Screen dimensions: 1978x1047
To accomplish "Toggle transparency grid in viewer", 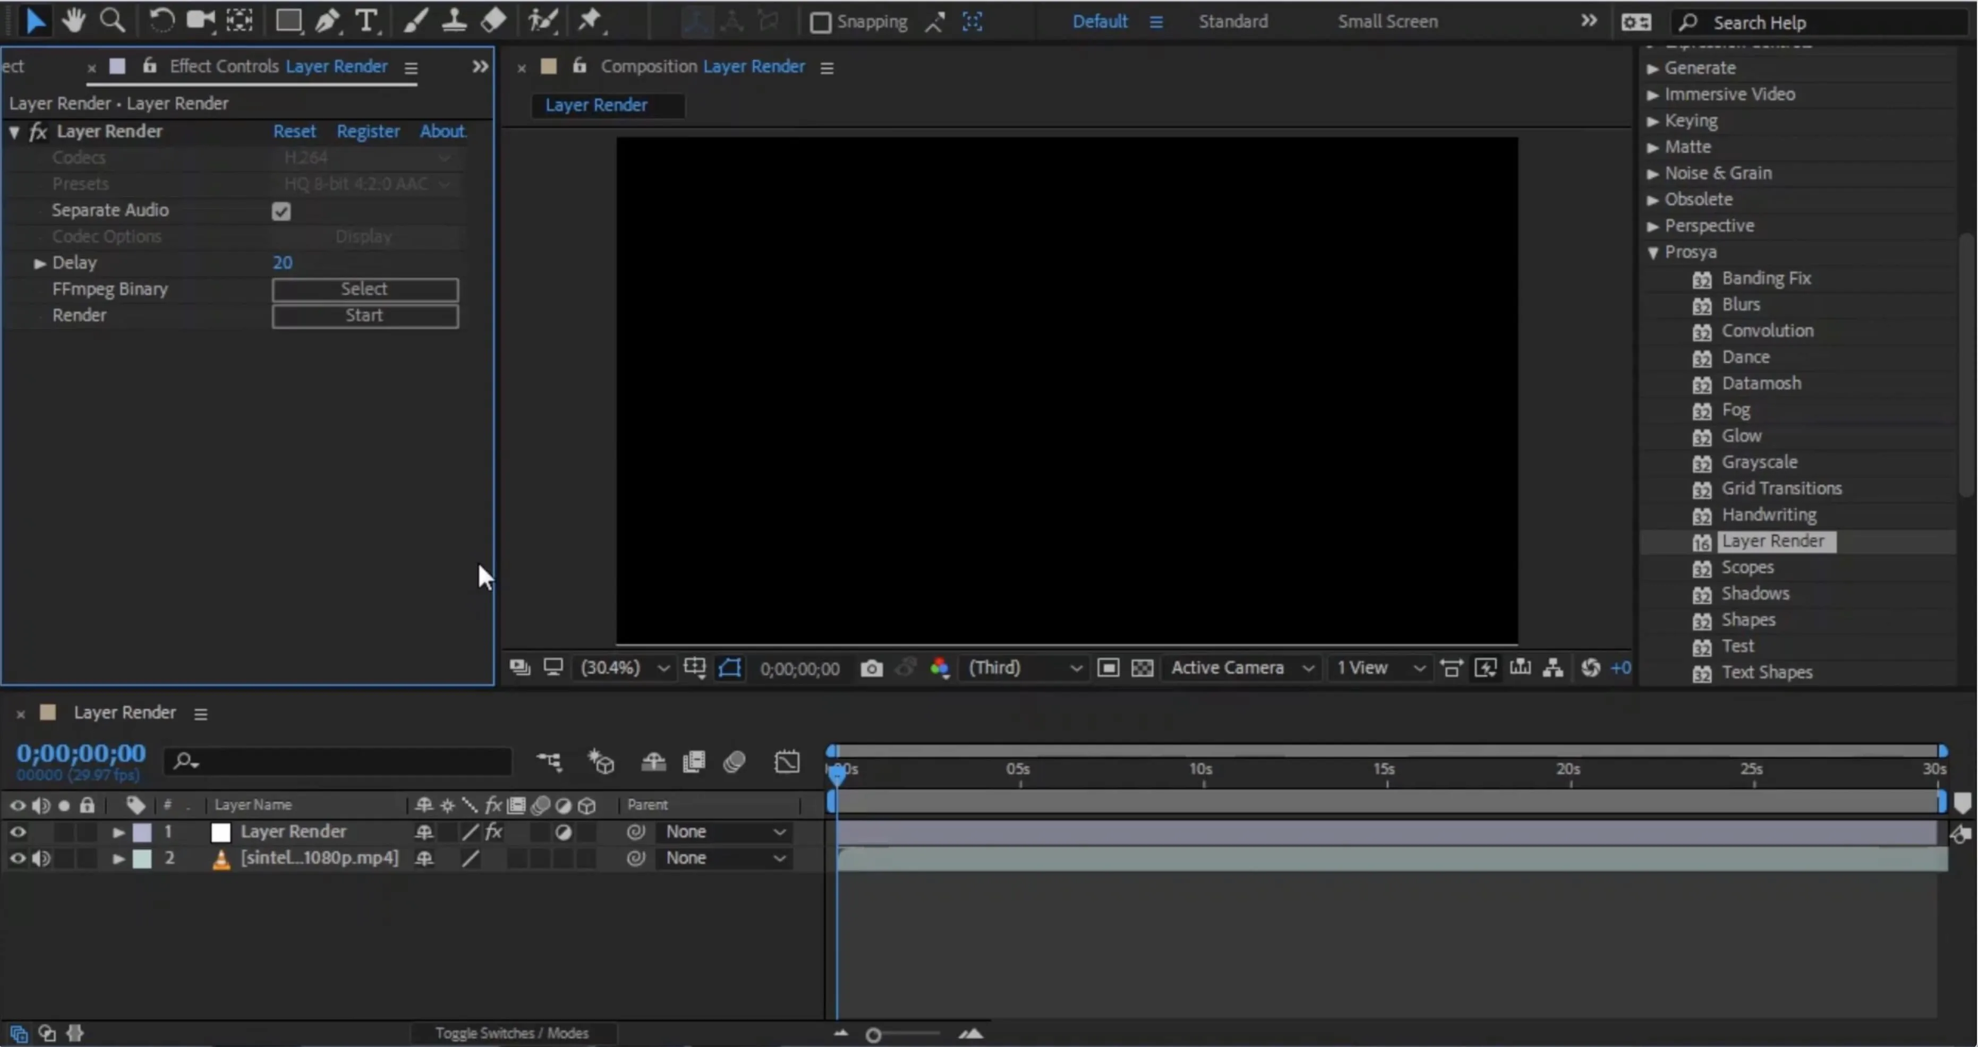I will [x=1142, y=668].
